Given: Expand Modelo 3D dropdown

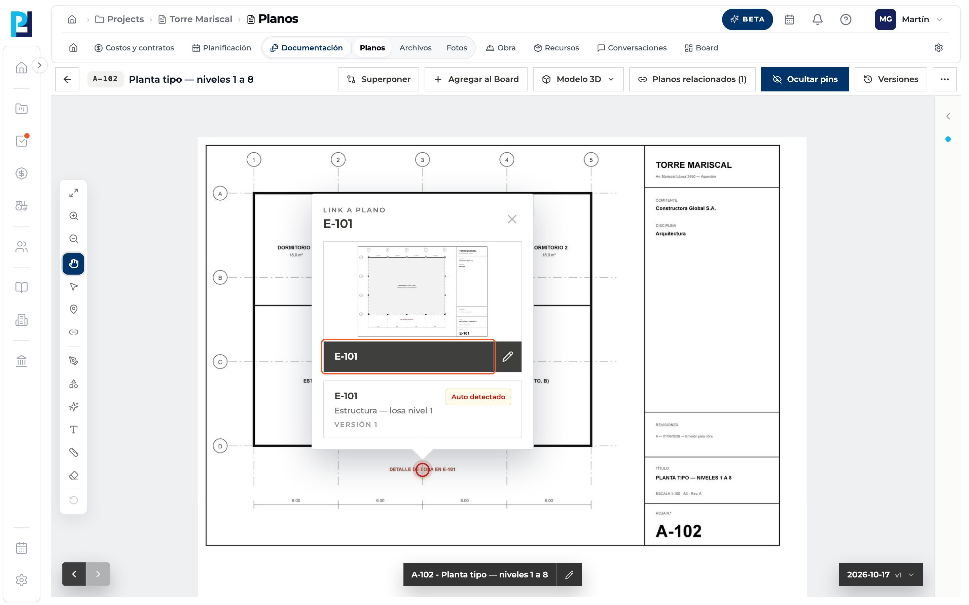Looking at the screenshot, I should tap(578, 79).
